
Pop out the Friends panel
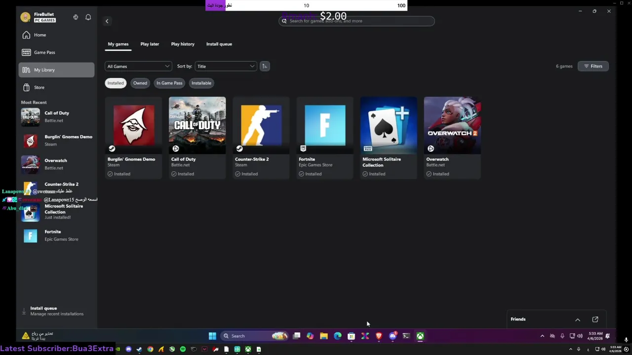tap(595, 319)
